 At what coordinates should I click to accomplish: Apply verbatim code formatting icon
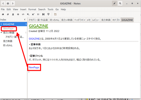pyautogui.click(x=23, y=14)
